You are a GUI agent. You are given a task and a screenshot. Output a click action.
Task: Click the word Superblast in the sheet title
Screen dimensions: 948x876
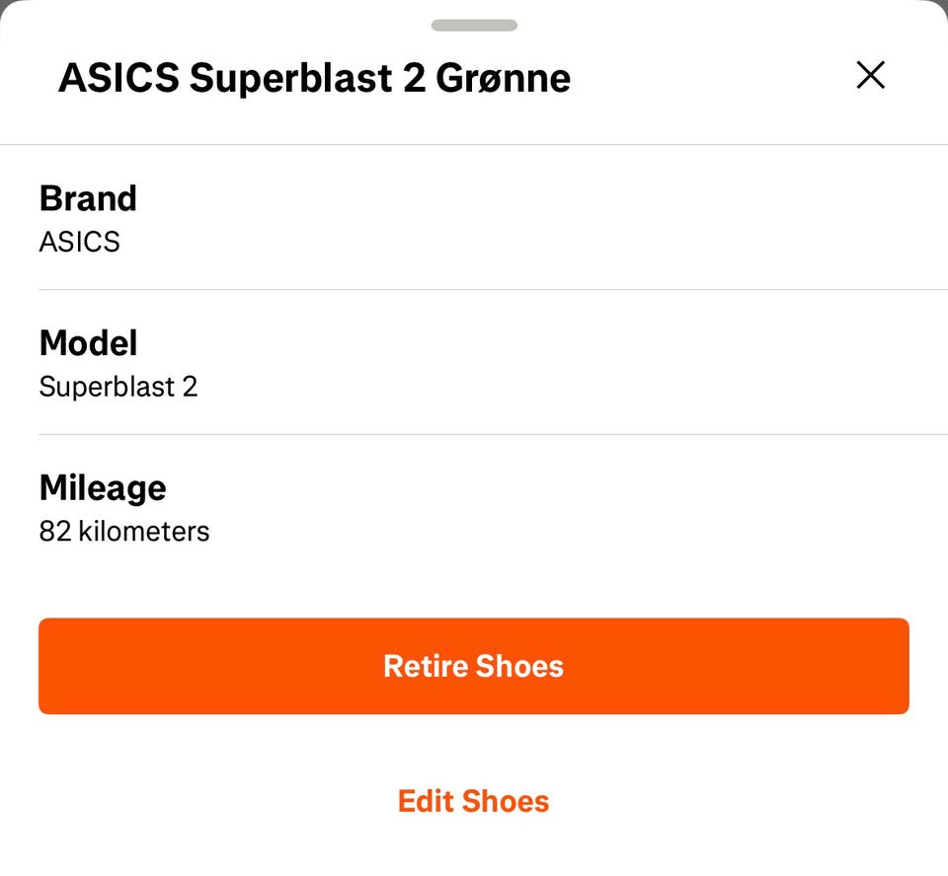[x=290, y=78]
